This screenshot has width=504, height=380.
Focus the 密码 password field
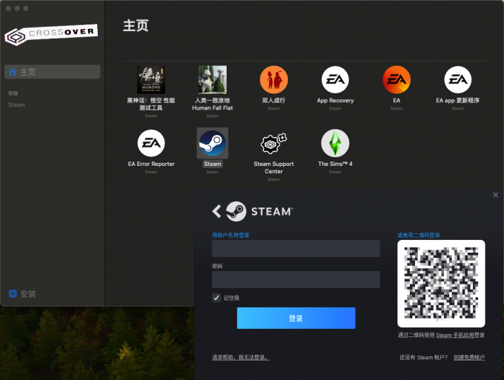point(296,279)
